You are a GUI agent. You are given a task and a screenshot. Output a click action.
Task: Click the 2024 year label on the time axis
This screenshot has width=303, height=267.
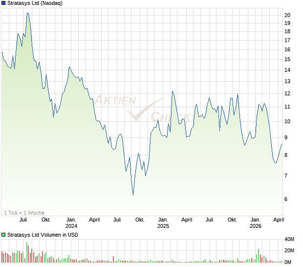(x=71, y=226)
